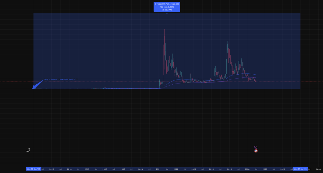Viewport: 323px width, 173px height.
Task: Select the blue measurement info label with 783 bars
Action: point(167,7)
